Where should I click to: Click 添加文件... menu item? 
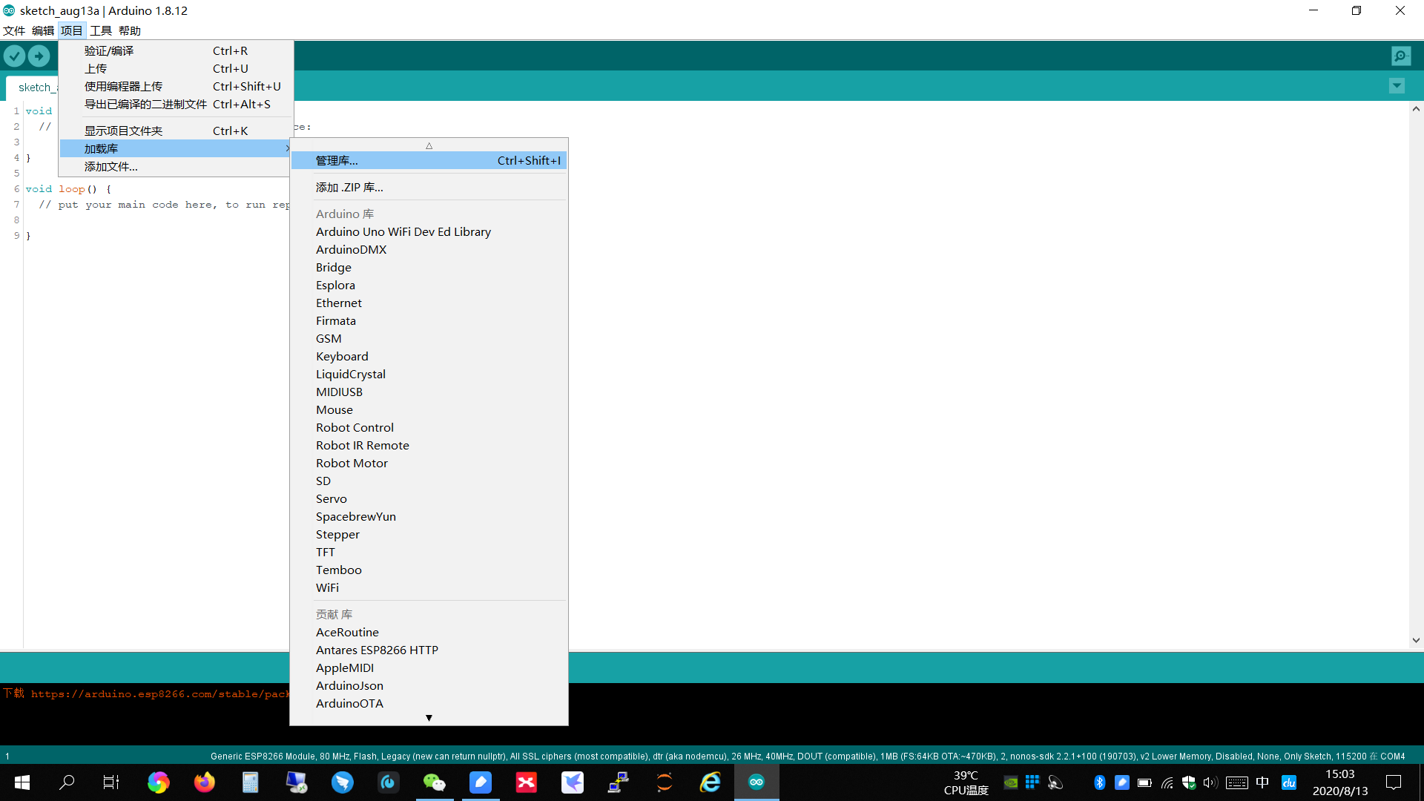[111, 166]
